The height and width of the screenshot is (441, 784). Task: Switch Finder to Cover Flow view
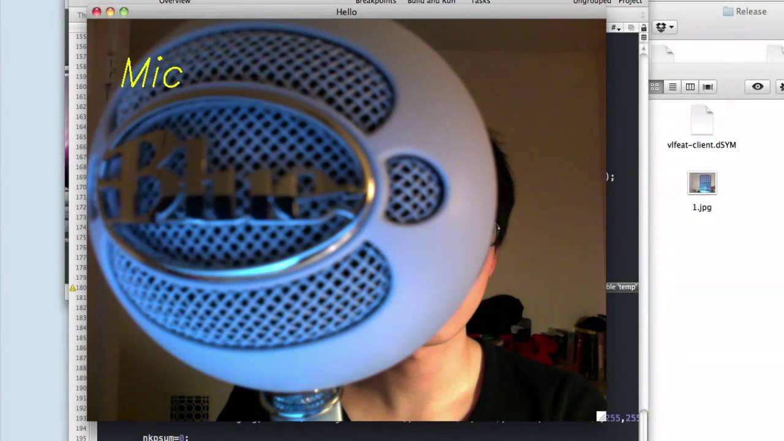pos(708,87)
